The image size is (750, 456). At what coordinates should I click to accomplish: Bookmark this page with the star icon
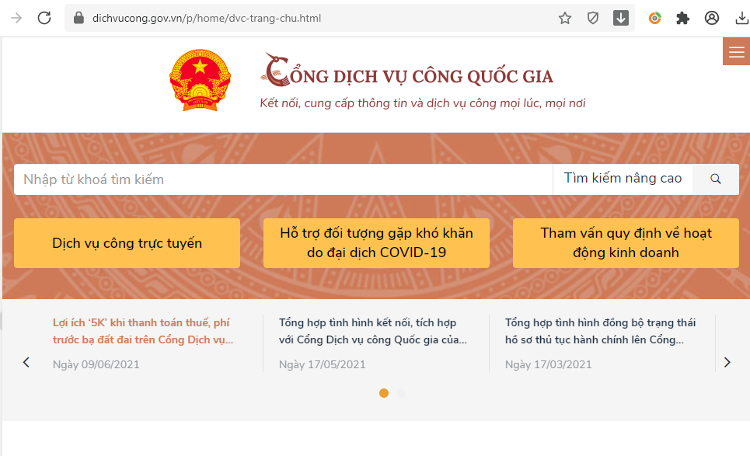pos(565,18)
